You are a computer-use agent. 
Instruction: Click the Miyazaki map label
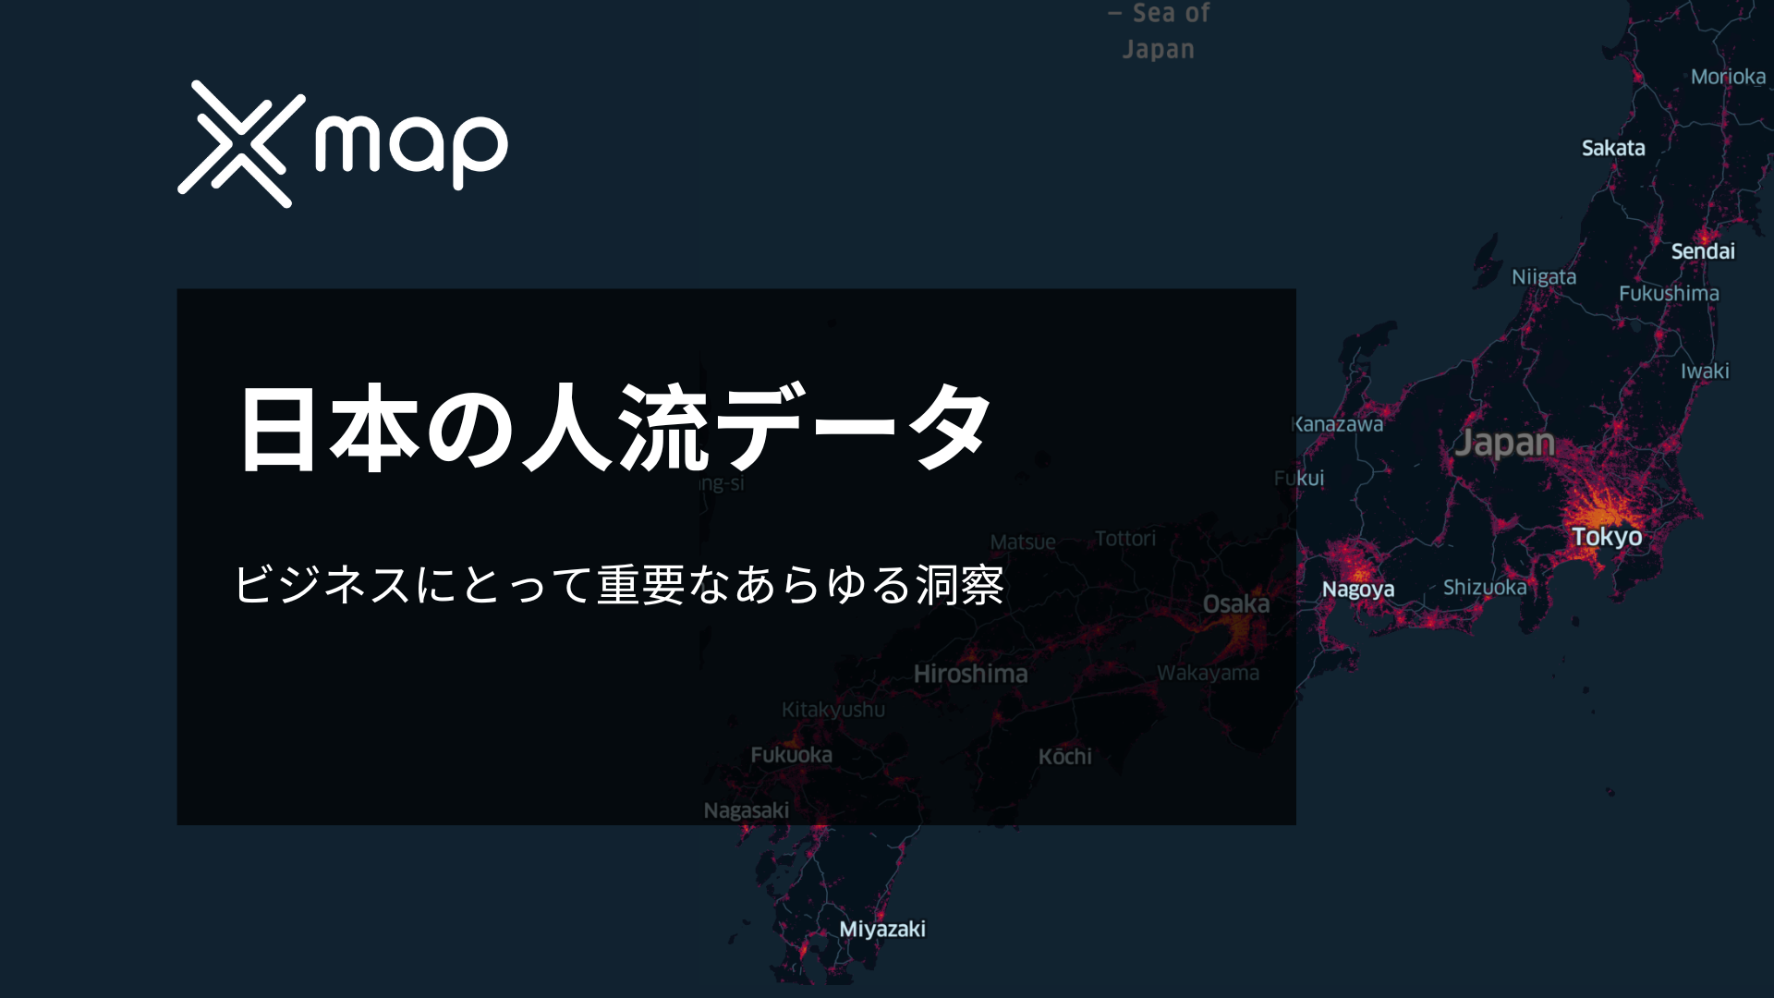pos(881,930)
